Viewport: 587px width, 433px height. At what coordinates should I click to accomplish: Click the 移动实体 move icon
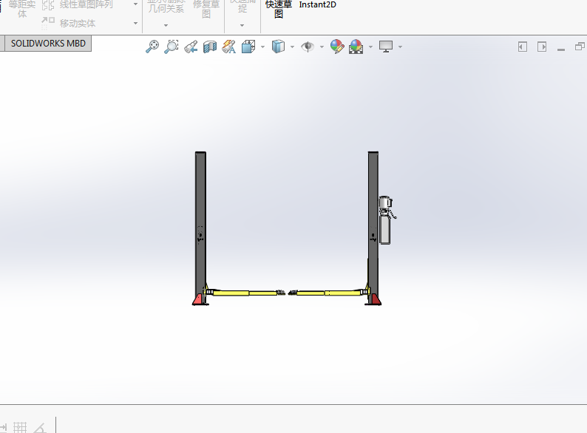tap(48, 23)
